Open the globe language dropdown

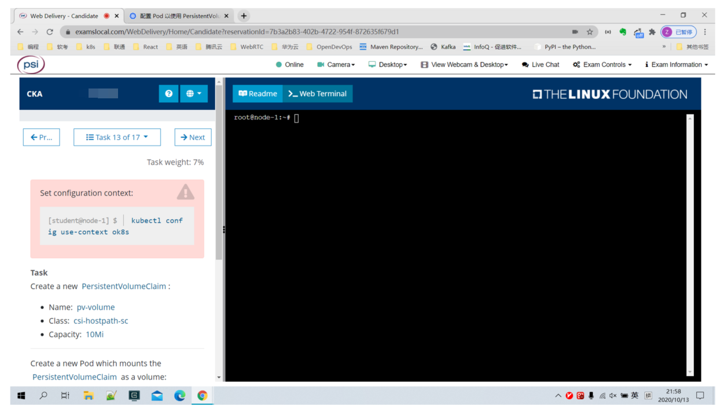(x=194, y=94)
